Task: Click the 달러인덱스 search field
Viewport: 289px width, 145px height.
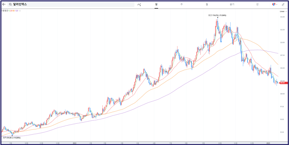Action: tap(71, 4)
